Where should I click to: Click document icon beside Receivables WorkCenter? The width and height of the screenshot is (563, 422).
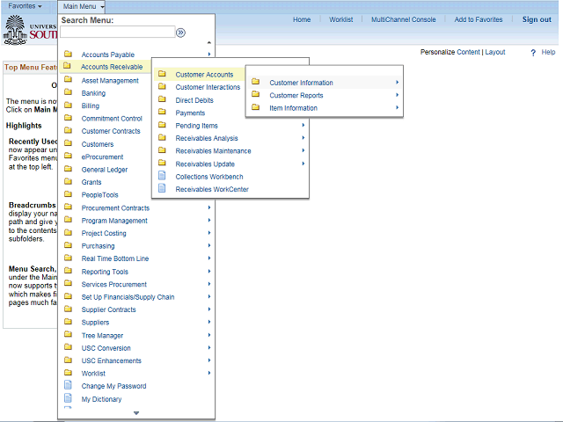161,189
